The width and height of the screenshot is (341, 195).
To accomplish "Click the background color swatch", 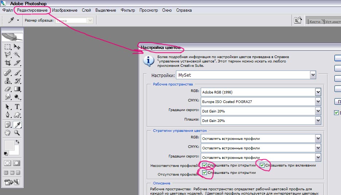I will click(16, 152).
